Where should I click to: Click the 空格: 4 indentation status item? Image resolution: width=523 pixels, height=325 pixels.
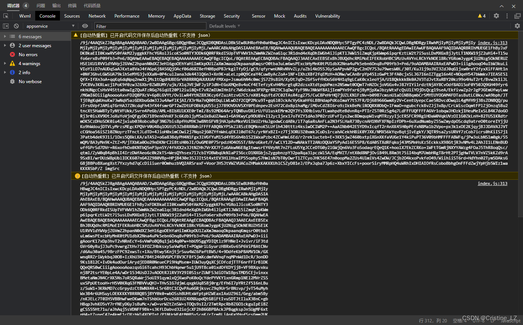click(x=460, y=321)
